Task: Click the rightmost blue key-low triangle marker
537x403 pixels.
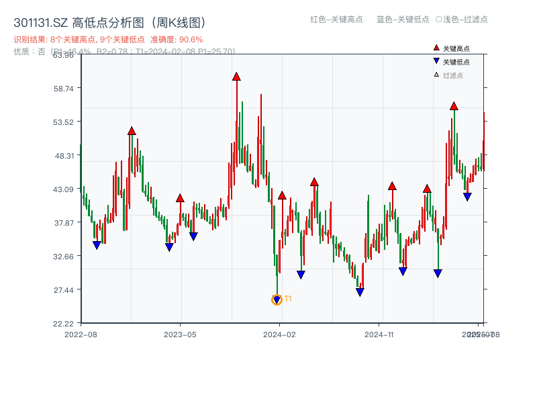Action: click(x=468, y=196)
